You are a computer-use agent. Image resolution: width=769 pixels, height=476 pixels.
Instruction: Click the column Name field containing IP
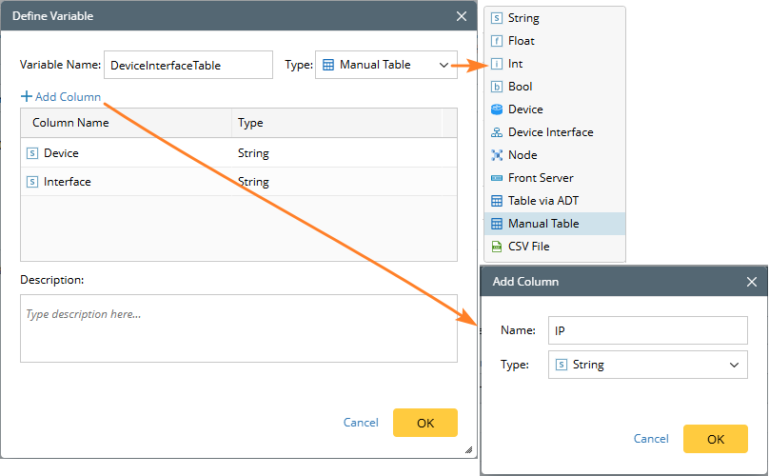click(647, 330)
